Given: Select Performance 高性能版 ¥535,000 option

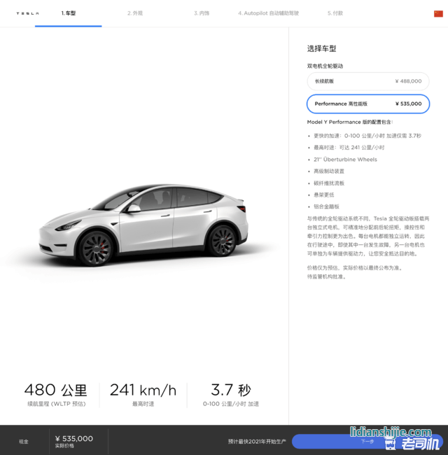Looking at the screenshot, I should coord(368,104).
